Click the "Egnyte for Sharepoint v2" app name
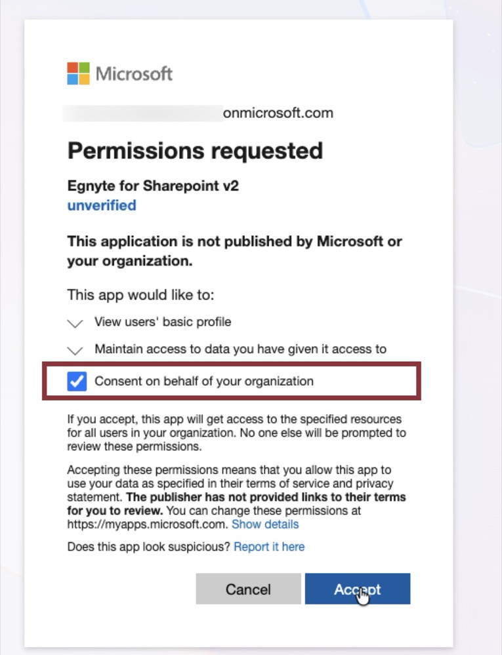 (153, 186)
